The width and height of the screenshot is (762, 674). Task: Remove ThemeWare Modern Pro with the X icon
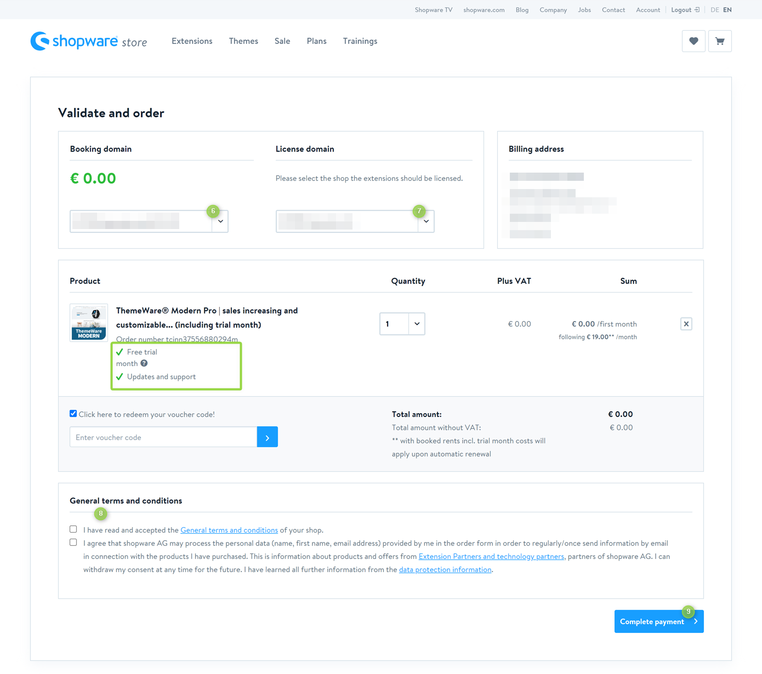[x=686, y=324]
